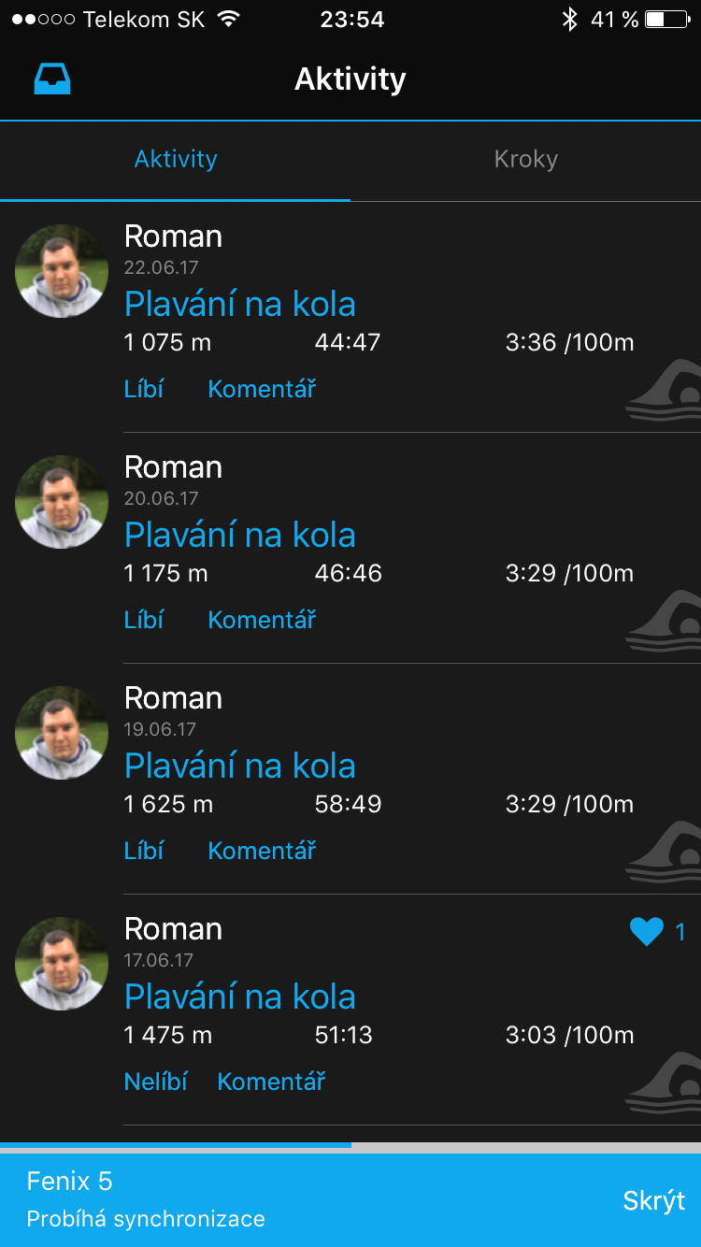Open Roman's profile photo on the 19.06.17 activity

click(62, 733)
